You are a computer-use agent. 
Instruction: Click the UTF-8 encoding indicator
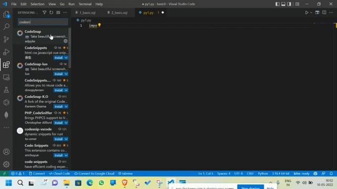(x=239, y=174)
